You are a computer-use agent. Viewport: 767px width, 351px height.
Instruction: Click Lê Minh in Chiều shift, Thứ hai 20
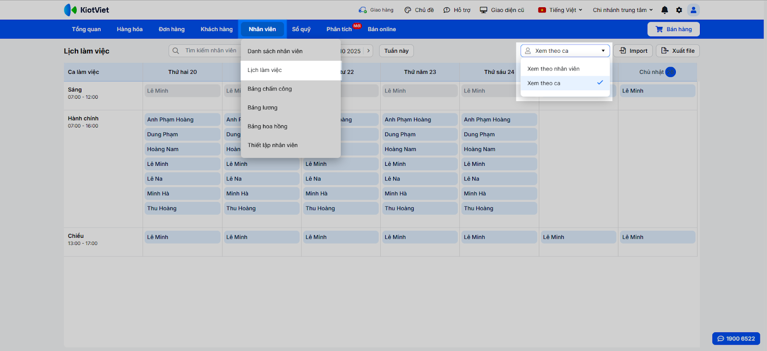[x=182, y=237]
